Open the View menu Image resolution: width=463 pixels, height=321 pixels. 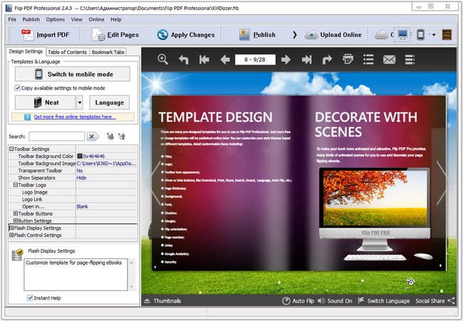(x=76, y=19)
